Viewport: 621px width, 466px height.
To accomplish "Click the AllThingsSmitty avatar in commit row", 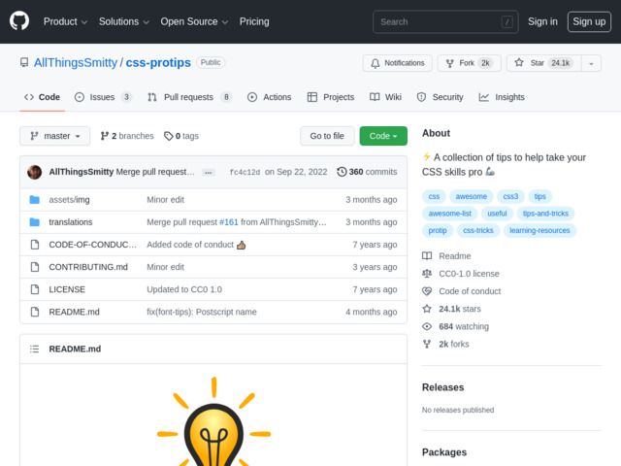I will (35, 172).
